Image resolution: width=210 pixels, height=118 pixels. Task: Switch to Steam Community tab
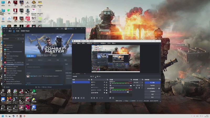pyautogui.click(x=18, y=31)
